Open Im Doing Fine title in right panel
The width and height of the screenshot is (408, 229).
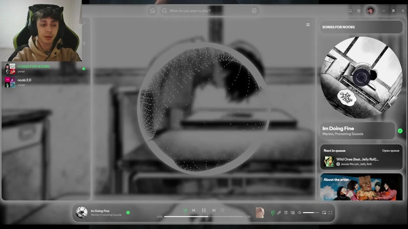[x=338, y=128]
